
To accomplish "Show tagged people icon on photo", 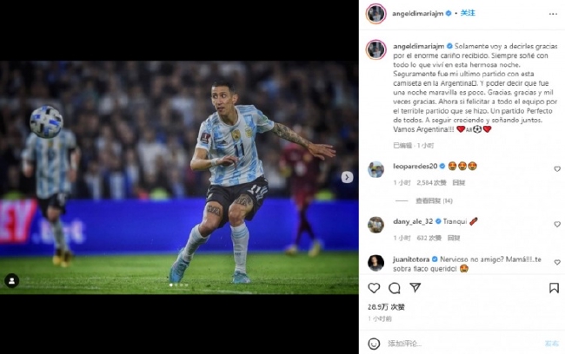I will click(x=11, y=280).
